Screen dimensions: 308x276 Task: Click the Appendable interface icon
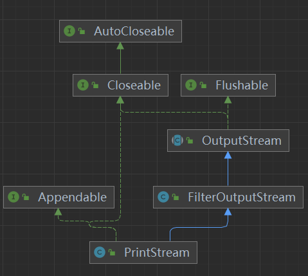point(14,197)
